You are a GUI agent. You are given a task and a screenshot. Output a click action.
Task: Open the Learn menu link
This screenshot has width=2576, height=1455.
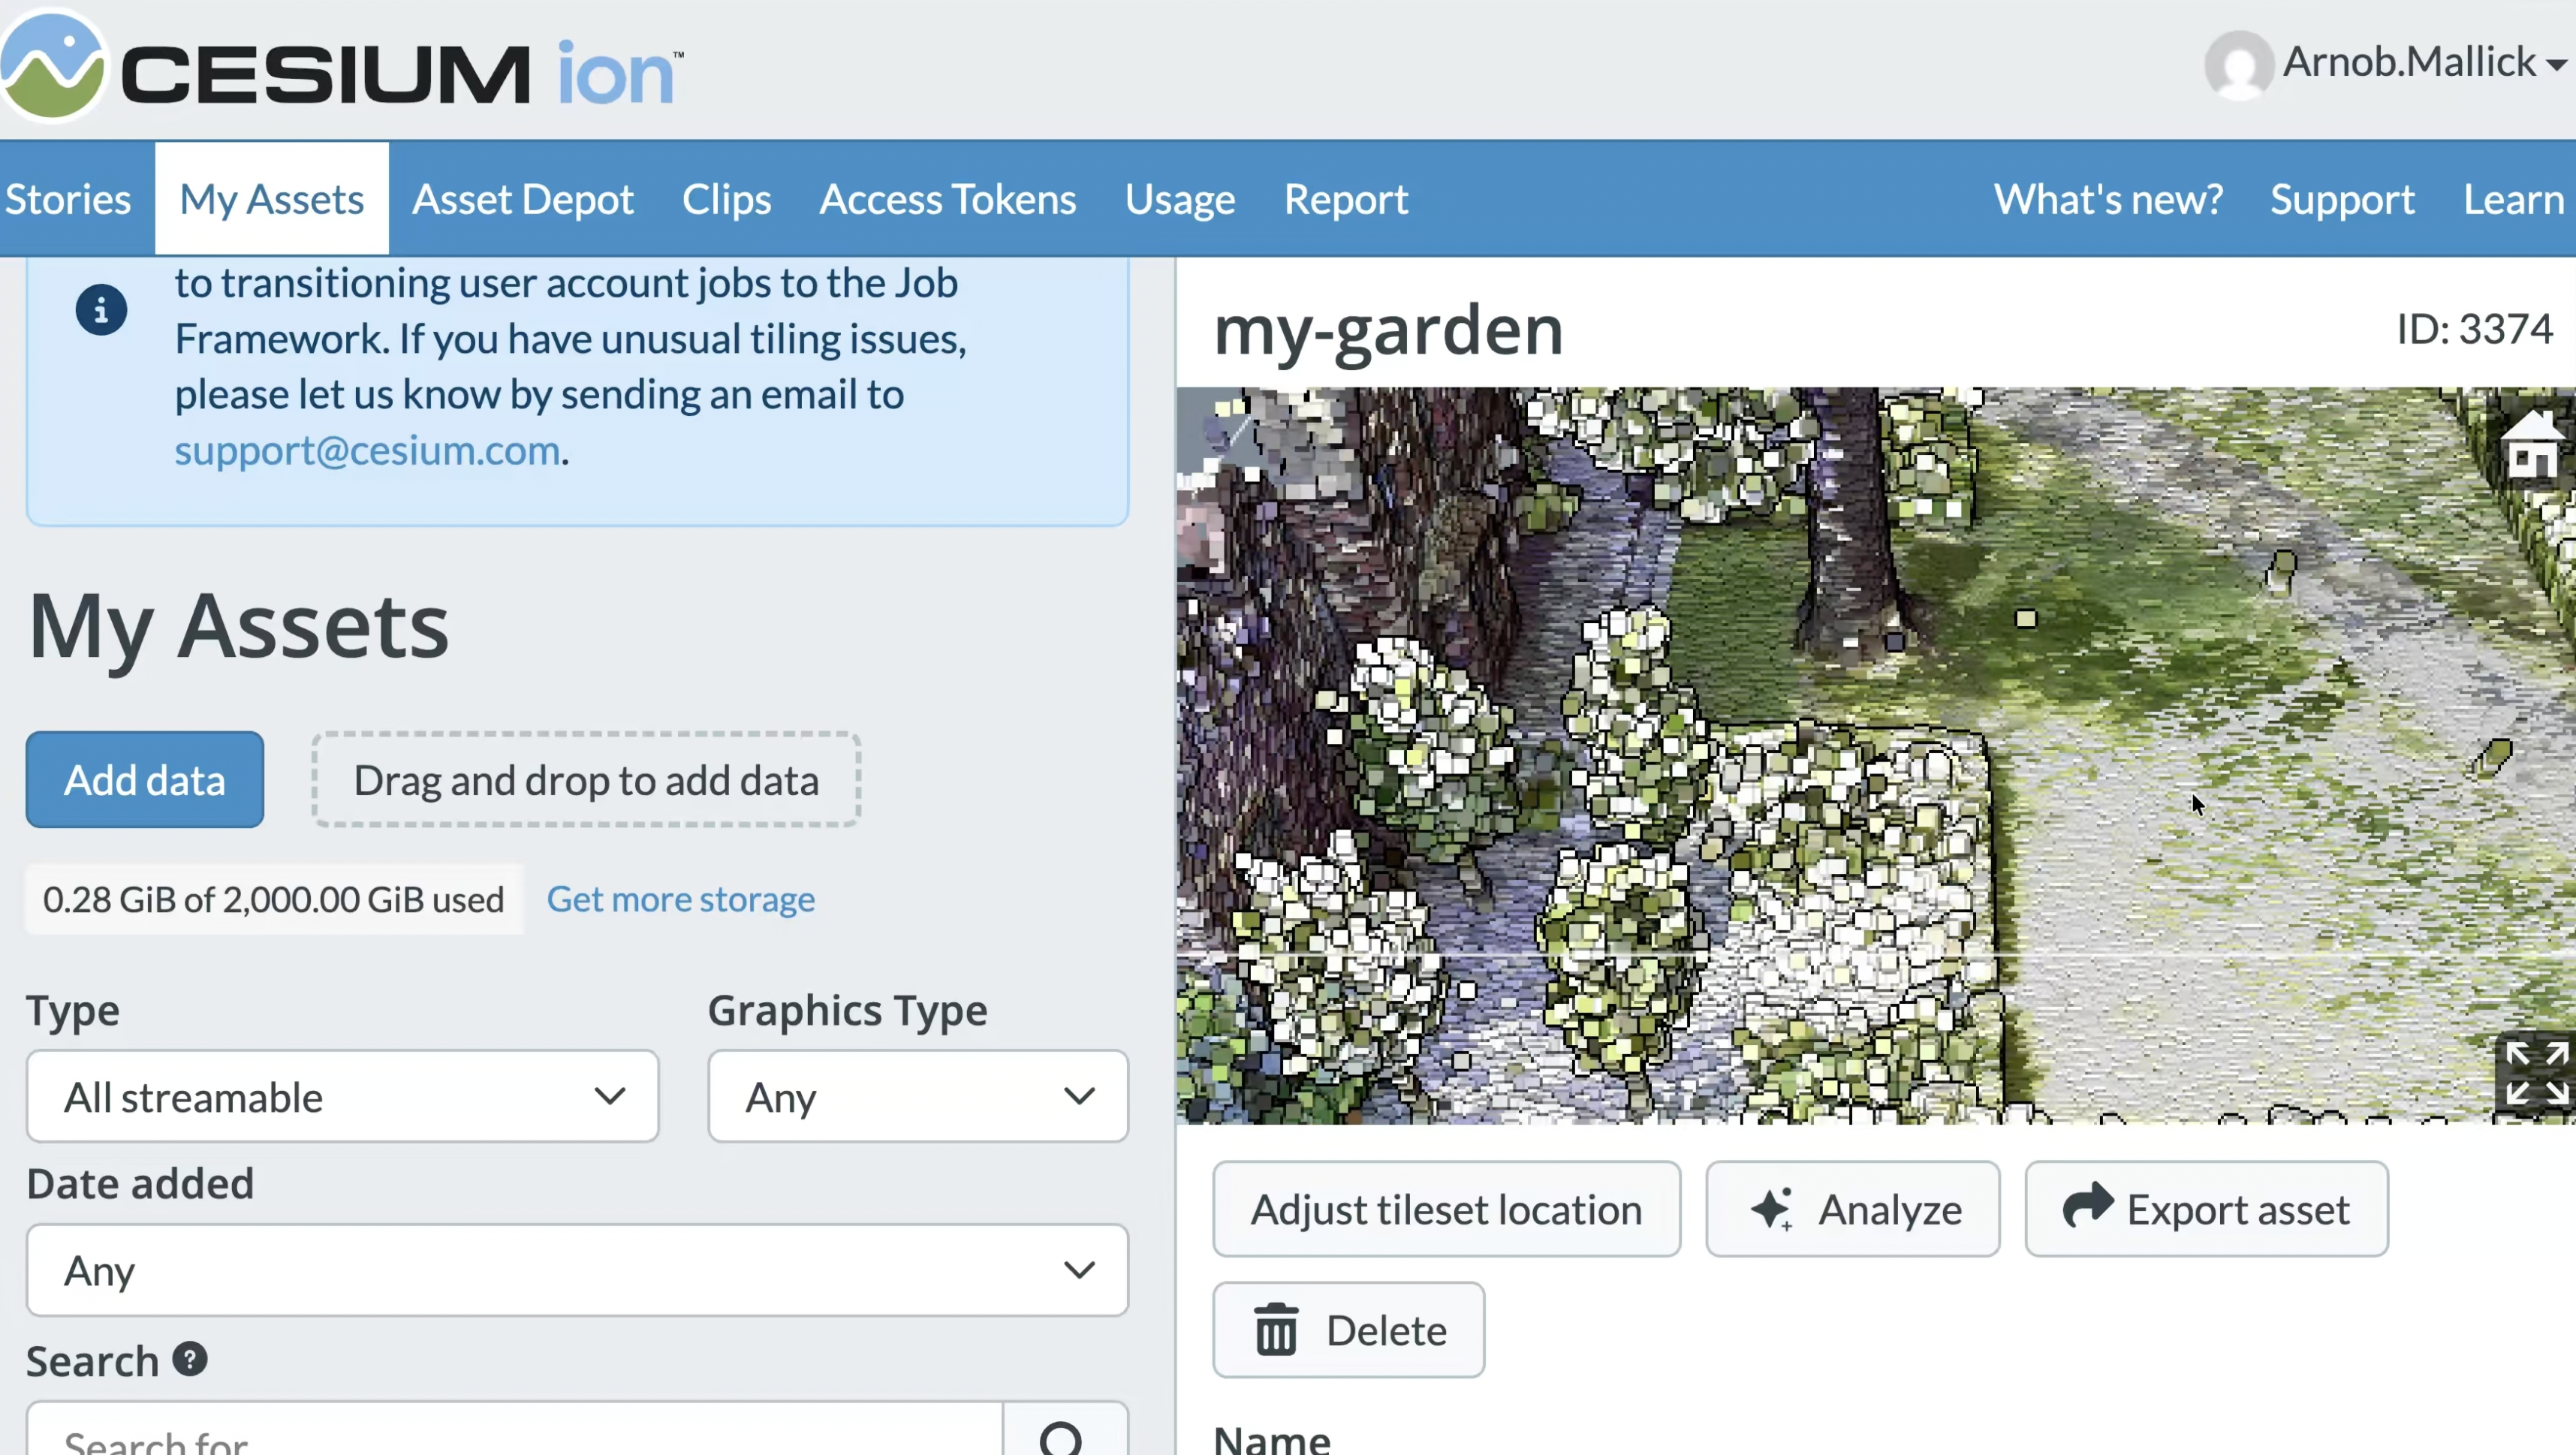(x=2514, y=199)
